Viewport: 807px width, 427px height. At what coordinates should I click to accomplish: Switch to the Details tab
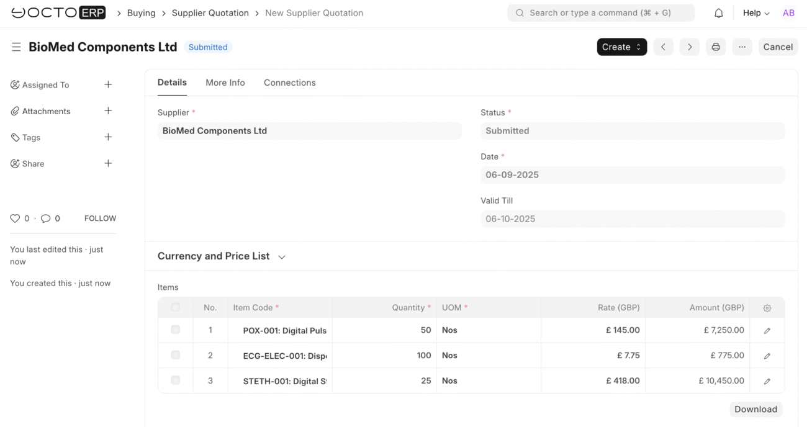pyautogui.click(x=172, y=83)
